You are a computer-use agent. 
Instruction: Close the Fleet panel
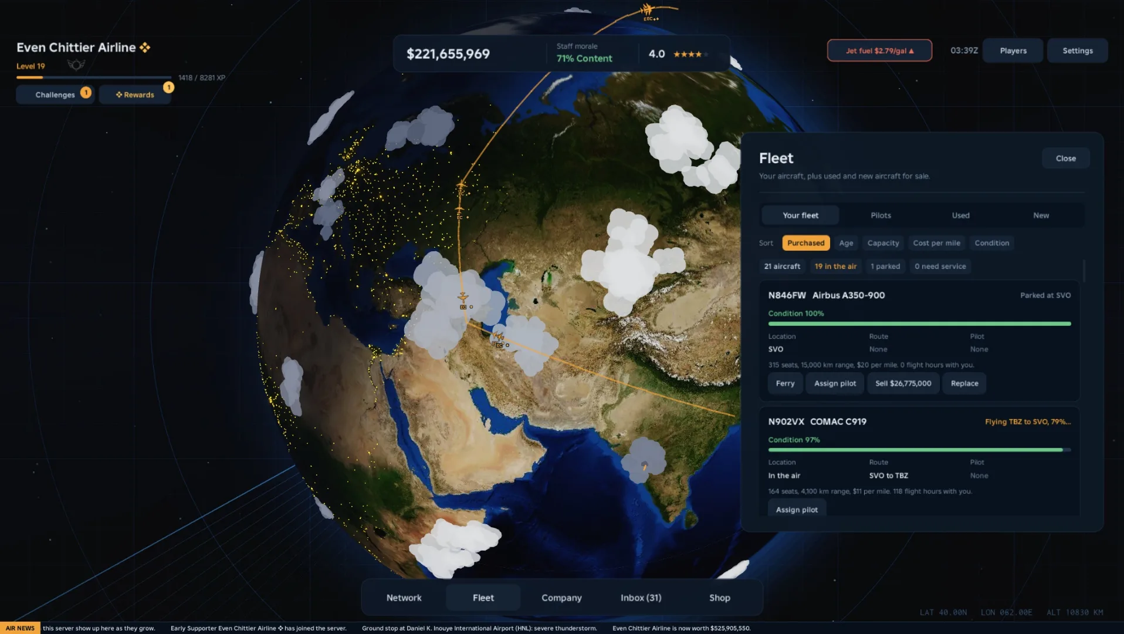(x=1066, y=158)
